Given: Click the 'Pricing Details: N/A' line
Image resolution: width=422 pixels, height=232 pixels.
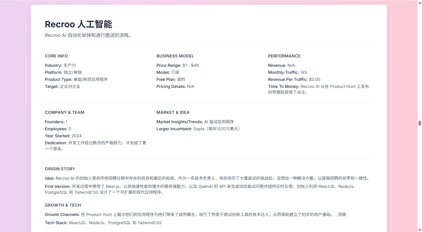Looking at the screenshot, I should 175,86.
